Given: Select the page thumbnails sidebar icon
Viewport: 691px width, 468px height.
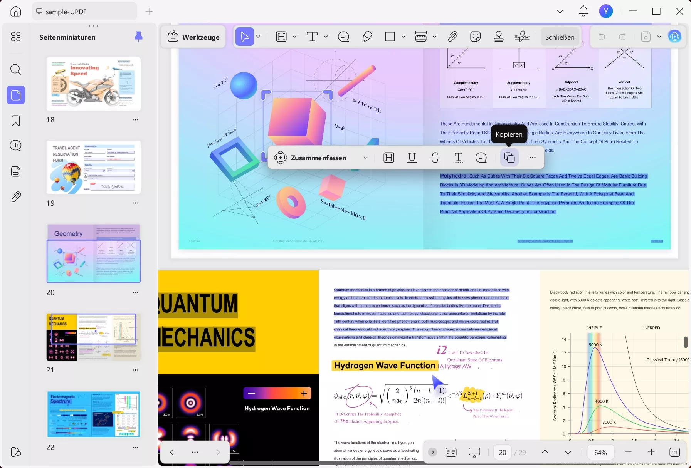Looking at the screenshot, I should click(16, 95).
